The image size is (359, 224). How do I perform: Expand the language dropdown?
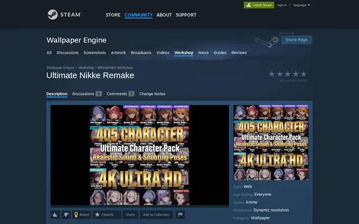point(301,5)
